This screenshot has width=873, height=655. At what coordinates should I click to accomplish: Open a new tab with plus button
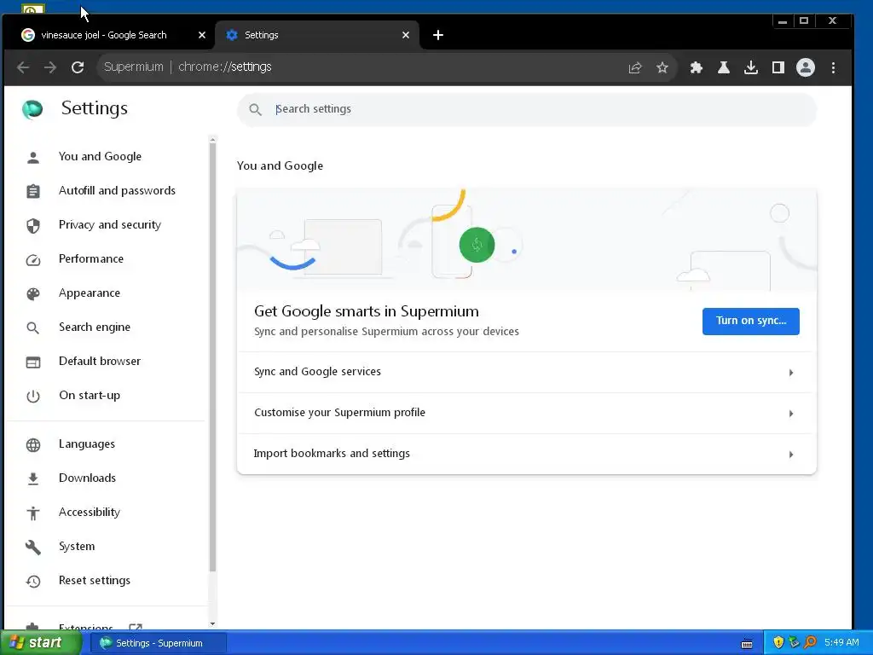pyautogui.click(x=438, y=35)
